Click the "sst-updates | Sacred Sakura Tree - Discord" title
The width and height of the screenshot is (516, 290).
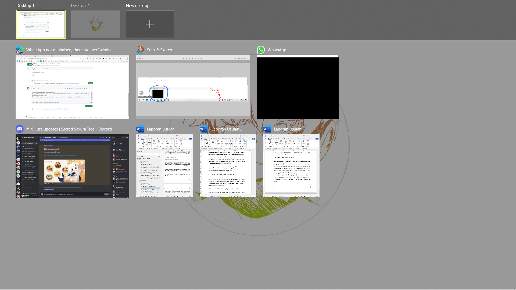[69, 129]
